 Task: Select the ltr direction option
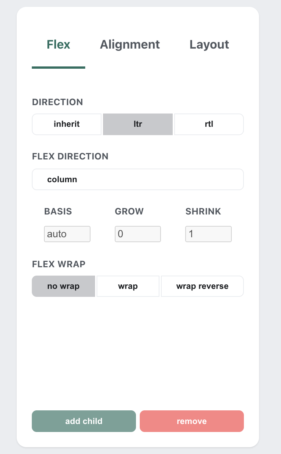pos(137,124)
